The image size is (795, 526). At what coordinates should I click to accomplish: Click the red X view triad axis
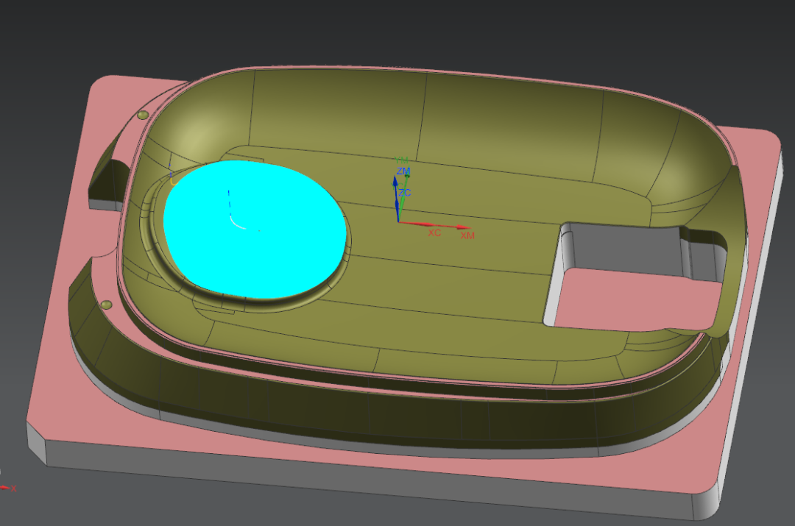tap(7, 488)
